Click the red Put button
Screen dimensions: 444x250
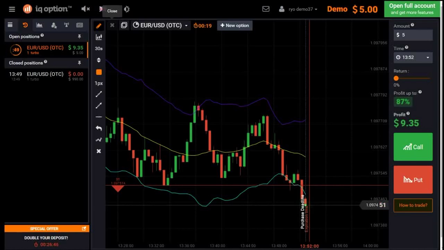413,180
